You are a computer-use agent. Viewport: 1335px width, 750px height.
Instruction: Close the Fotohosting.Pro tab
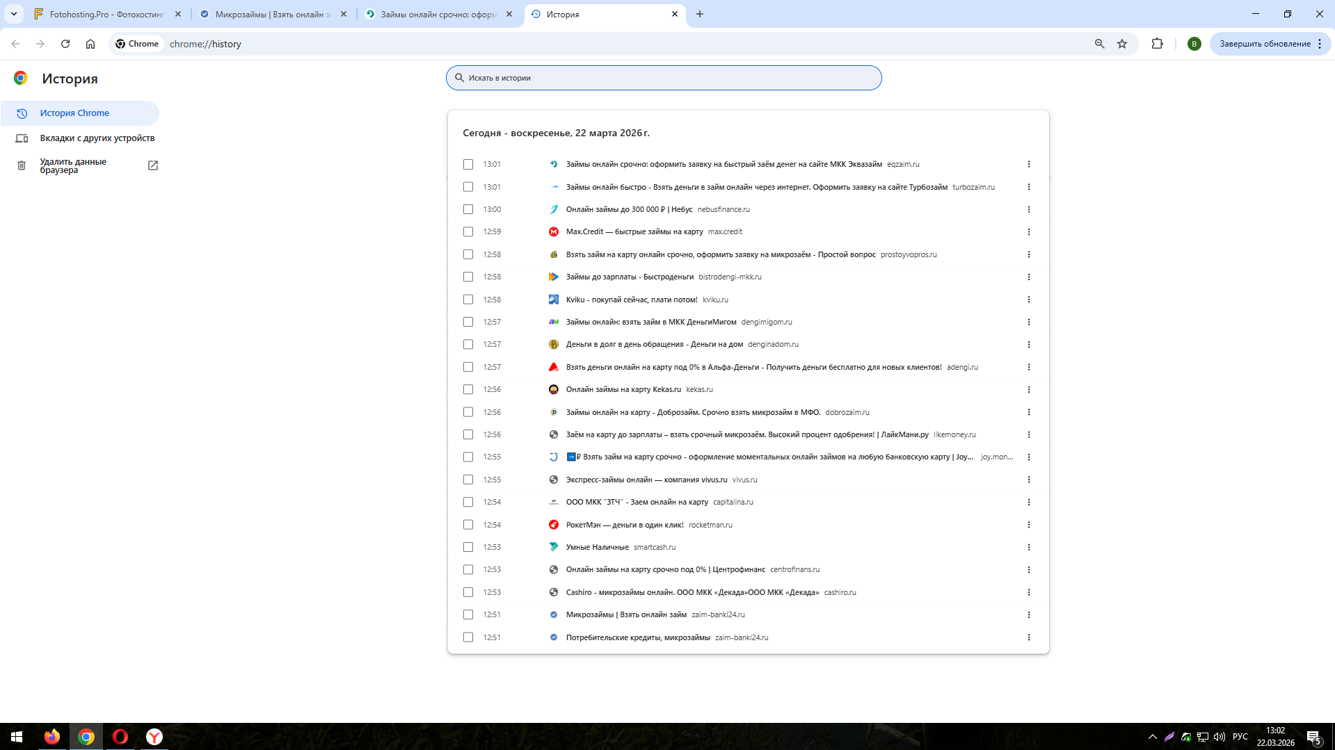(178, 14)
